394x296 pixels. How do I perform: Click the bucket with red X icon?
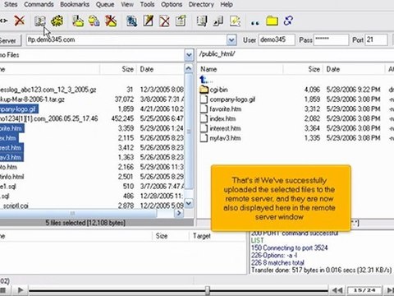coord(111,21)
